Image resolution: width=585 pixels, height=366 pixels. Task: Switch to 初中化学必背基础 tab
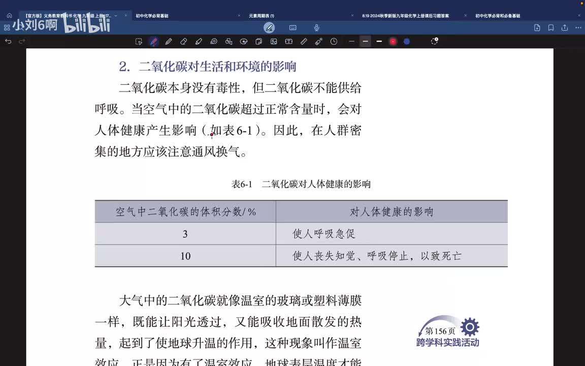[x=152, y=16]
